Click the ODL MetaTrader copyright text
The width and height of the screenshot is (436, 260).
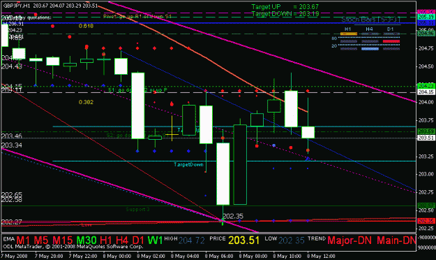click(x=73, y=247)
